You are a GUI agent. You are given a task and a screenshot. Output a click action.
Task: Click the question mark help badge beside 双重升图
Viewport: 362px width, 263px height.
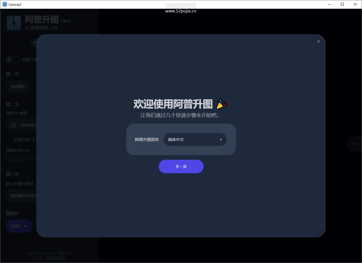pos(33,140)
